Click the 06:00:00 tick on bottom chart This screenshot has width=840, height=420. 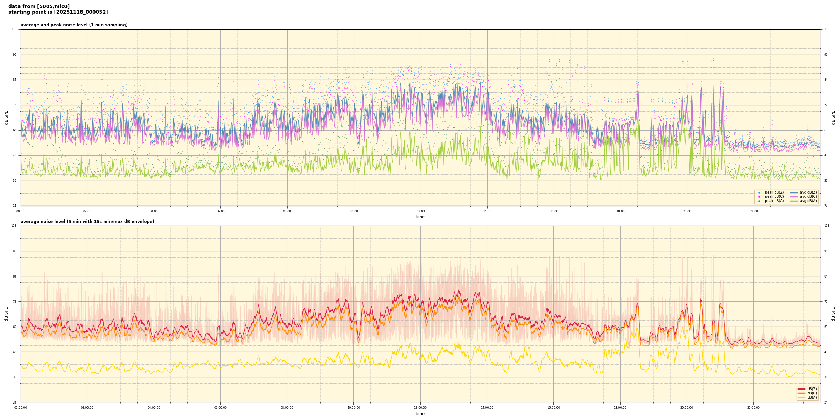tap(220, 408)
